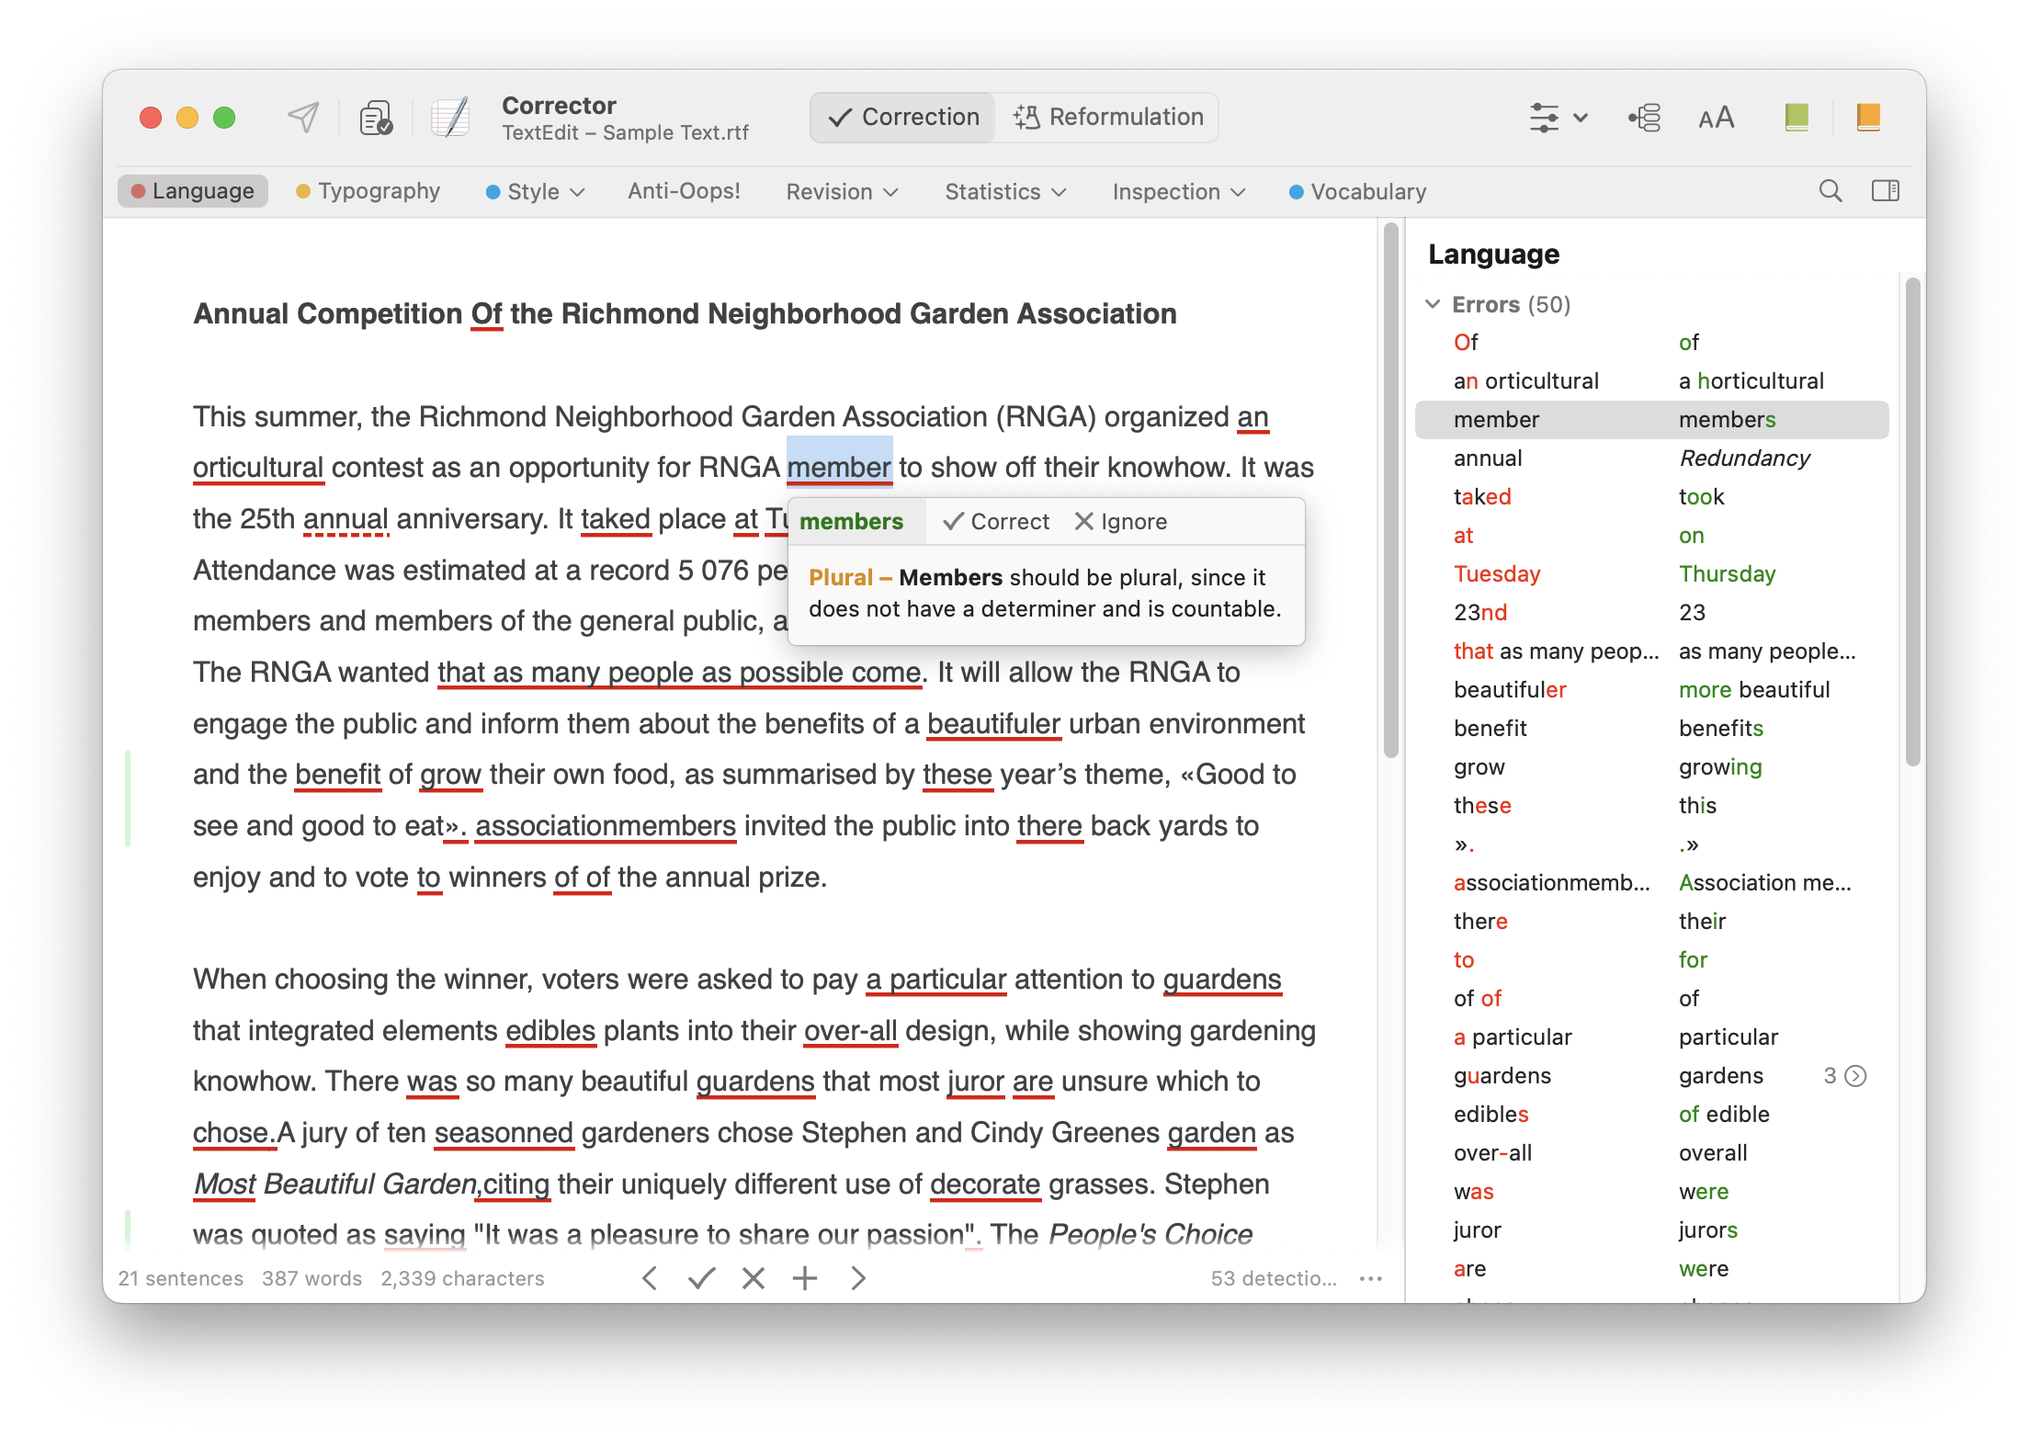Click the paper plane send icon

click(303, 117)
